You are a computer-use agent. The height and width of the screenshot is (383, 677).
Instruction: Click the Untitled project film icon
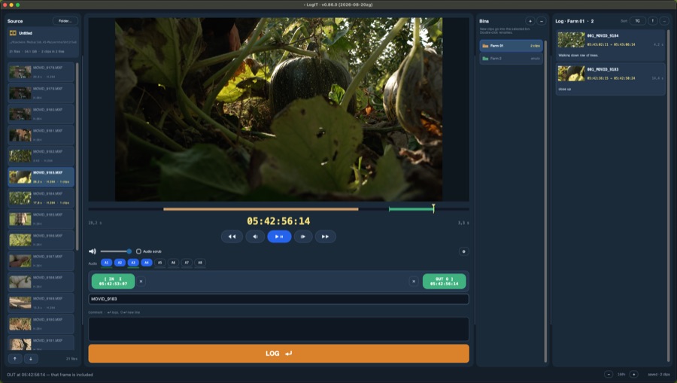13,33
